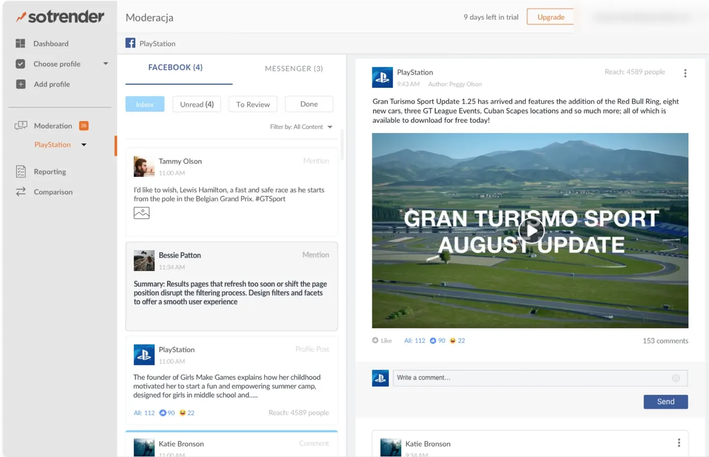Open Moderation in the sidebar
Screen dimensions: 709x457
(x=53, y=126)
